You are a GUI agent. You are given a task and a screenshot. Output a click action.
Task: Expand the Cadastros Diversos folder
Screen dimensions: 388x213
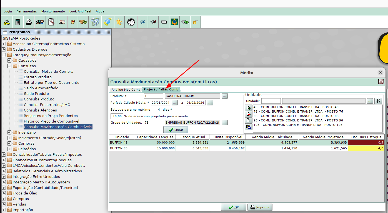[x=4, y=49]
